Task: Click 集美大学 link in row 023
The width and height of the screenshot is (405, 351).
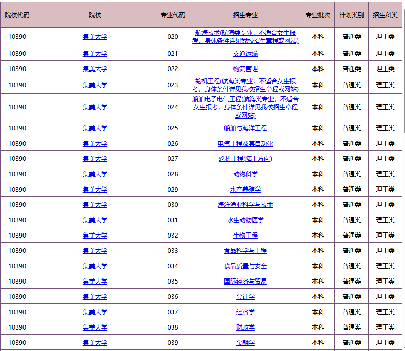Action: tap(95, 85)
